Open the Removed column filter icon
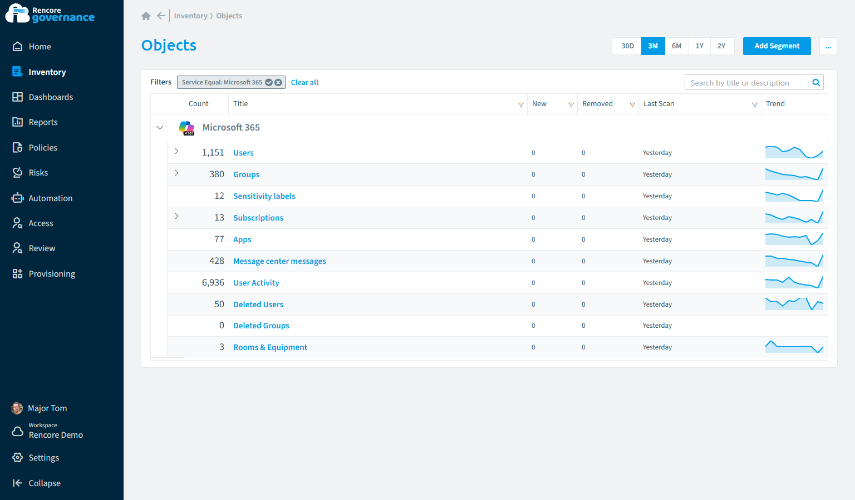855x500 pixels. point(632,104)
